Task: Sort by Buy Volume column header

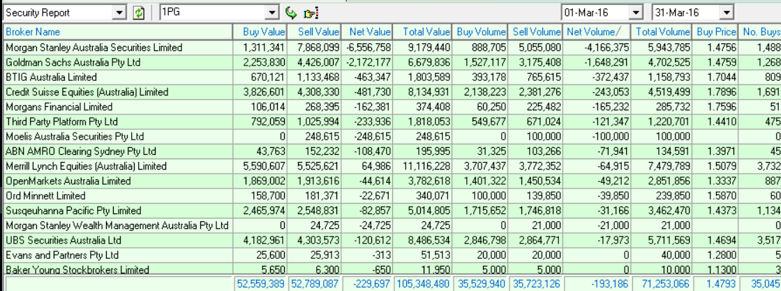Action: click(479, 32)
